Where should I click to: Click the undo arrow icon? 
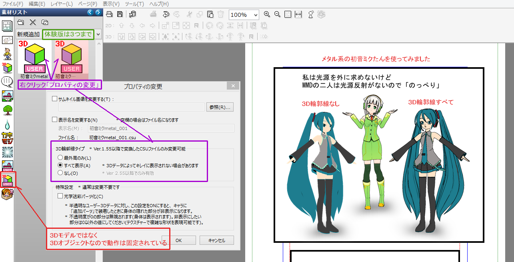click(x=166, y=15)
